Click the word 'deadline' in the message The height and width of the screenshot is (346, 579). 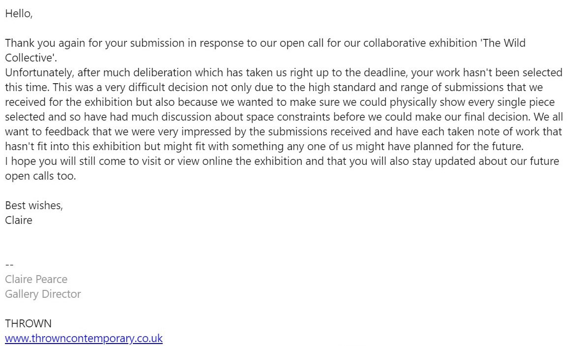(385, 73)
